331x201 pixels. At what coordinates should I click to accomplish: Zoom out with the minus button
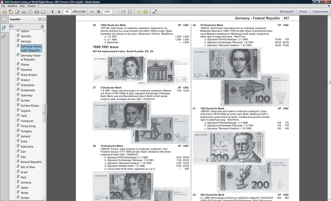click(x=92, y=12)
